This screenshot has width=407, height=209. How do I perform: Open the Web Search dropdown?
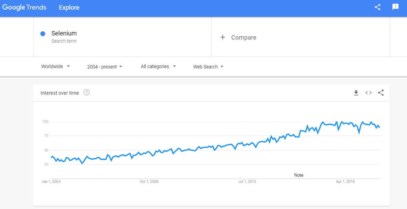pyautogui.click(x=208, y=66)
